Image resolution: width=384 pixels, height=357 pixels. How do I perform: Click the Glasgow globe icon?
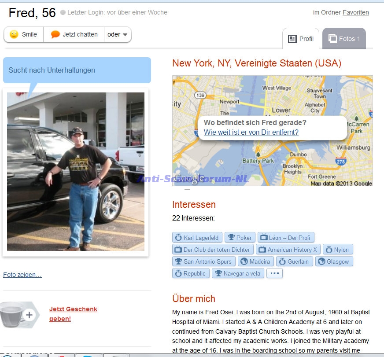pyautogui.click(x=321, y=261)
